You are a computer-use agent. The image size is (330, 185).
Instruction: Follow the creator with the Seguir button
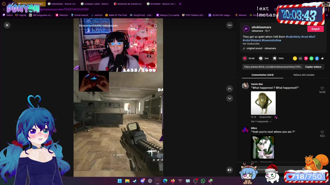pos(315,29)
